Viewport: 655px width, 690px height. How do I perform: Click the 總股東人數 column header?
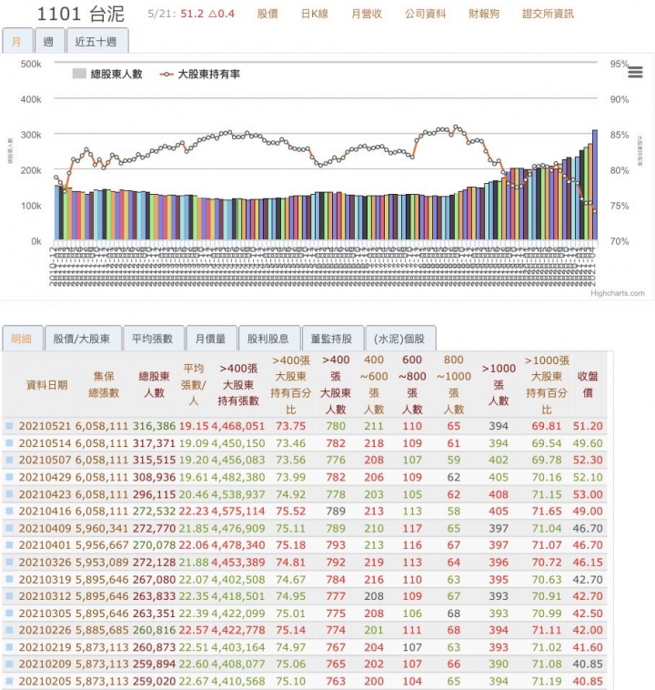point(154,385)
